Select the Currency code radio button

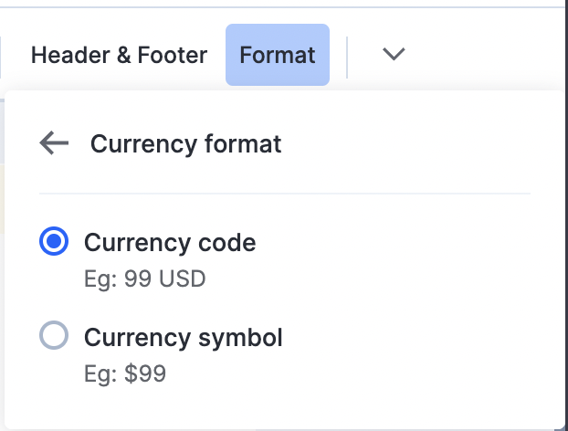click(54, 243)
